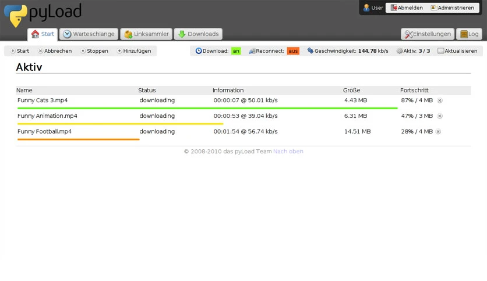Abort the Funny Cats 3.mp4 download

440,100
